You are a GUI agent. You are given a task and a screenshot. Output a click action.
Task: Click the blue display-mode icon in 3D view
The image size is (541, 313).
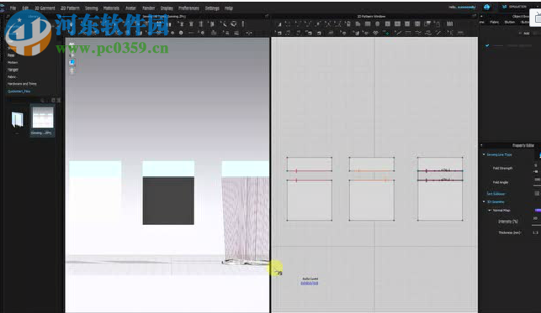[72, 62]
